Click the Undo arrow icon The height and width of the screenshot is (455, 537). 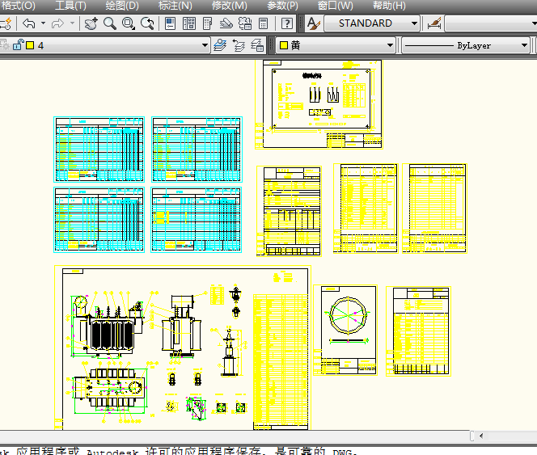click(x=29, y=23)
